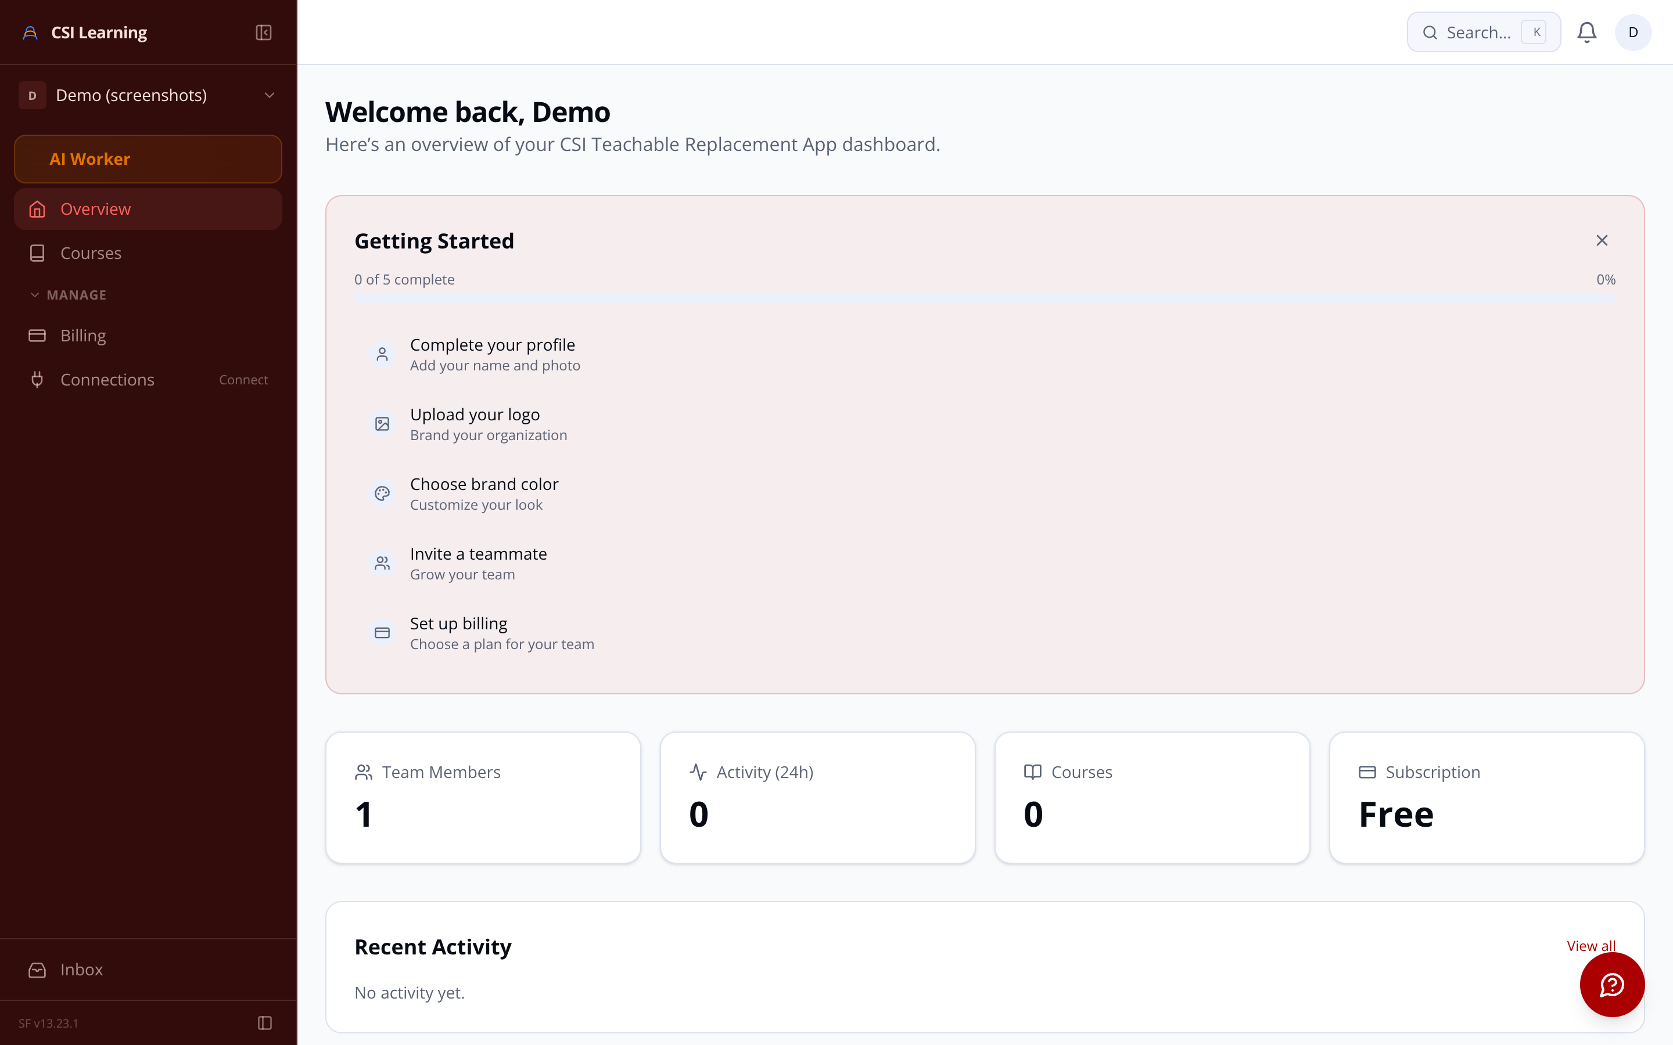Click the people icon for Invite teammate
This screenshot has width=1673, height=1045.
(382, 563)
